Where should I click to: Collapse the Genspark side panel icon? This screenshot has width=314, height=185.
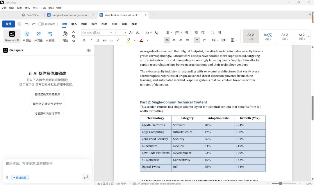89,50
